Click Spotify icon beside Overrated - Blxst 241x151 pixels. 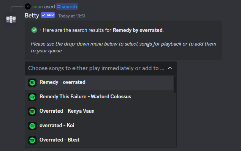click(32, 140)
